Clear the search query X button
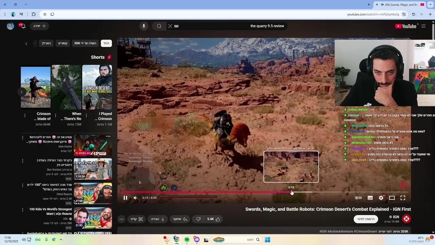435x245 pixels. click(x=170, y=26)
